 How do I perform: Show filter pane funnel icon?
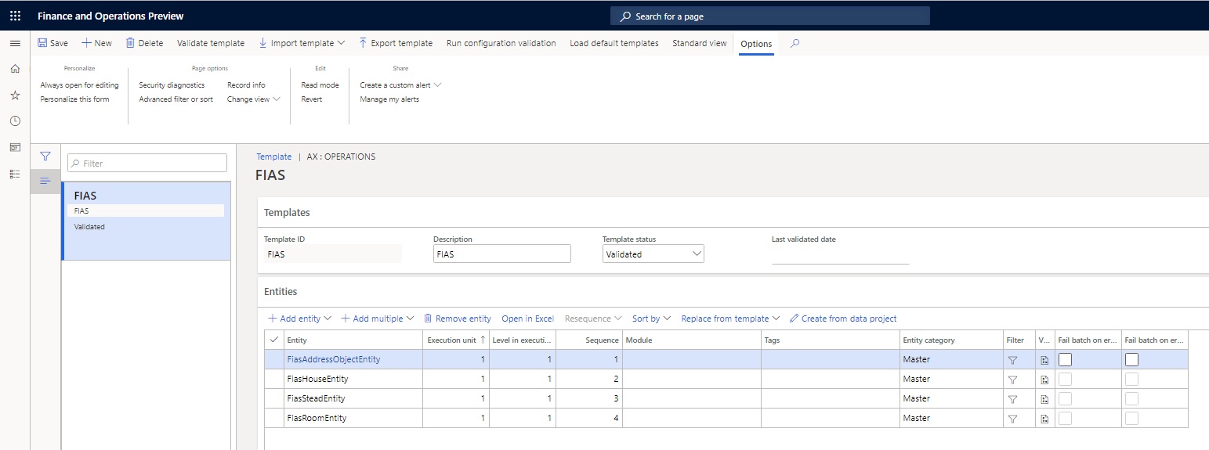click(x=45, y=156)
